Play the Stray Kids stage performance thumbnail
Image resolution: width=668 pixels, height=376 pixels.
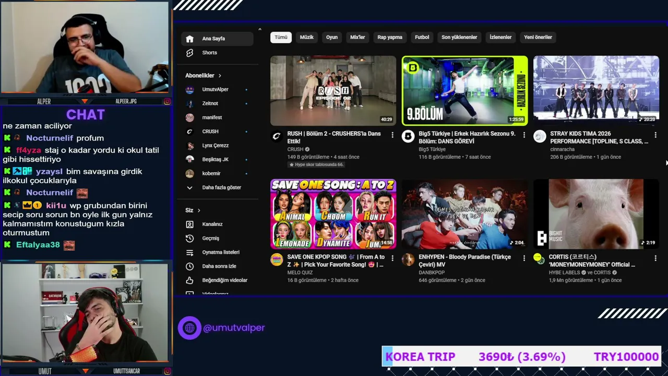click(x=596, y=90)
